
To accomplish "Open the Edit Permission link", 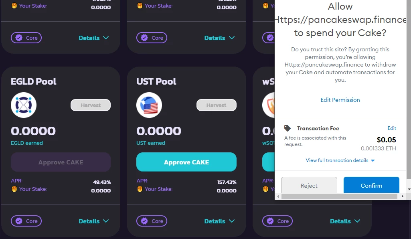I will click(340, 100).
